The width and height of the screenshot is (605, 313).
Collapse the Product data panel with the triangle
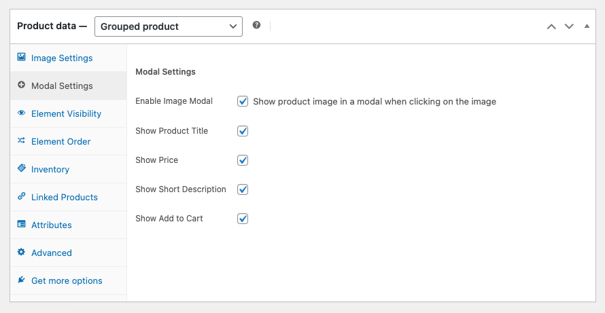click(x=587, y=26)
